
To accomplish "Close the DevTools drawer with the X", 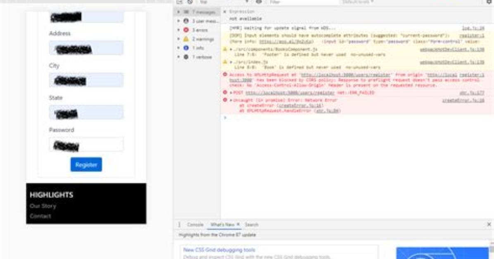I will [489, 224].
